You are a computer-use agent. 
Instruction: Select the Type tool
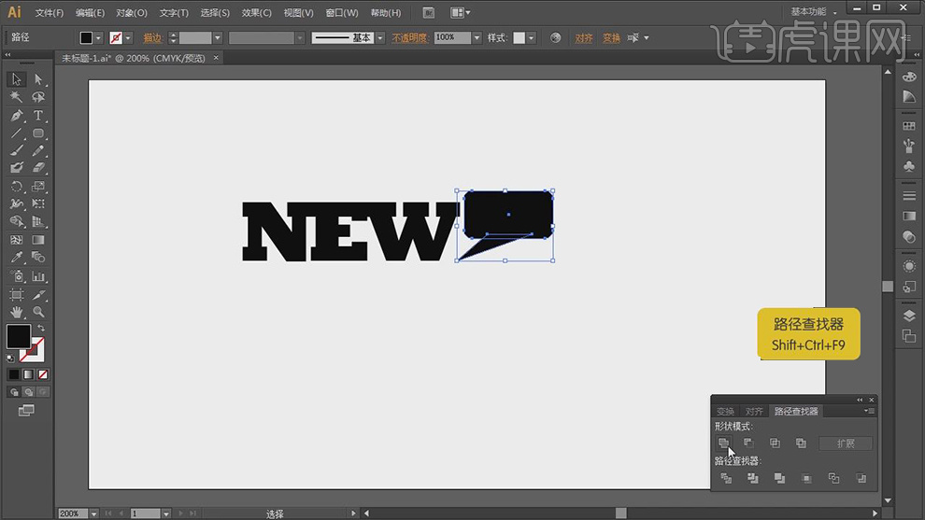(x=38, y=116)
